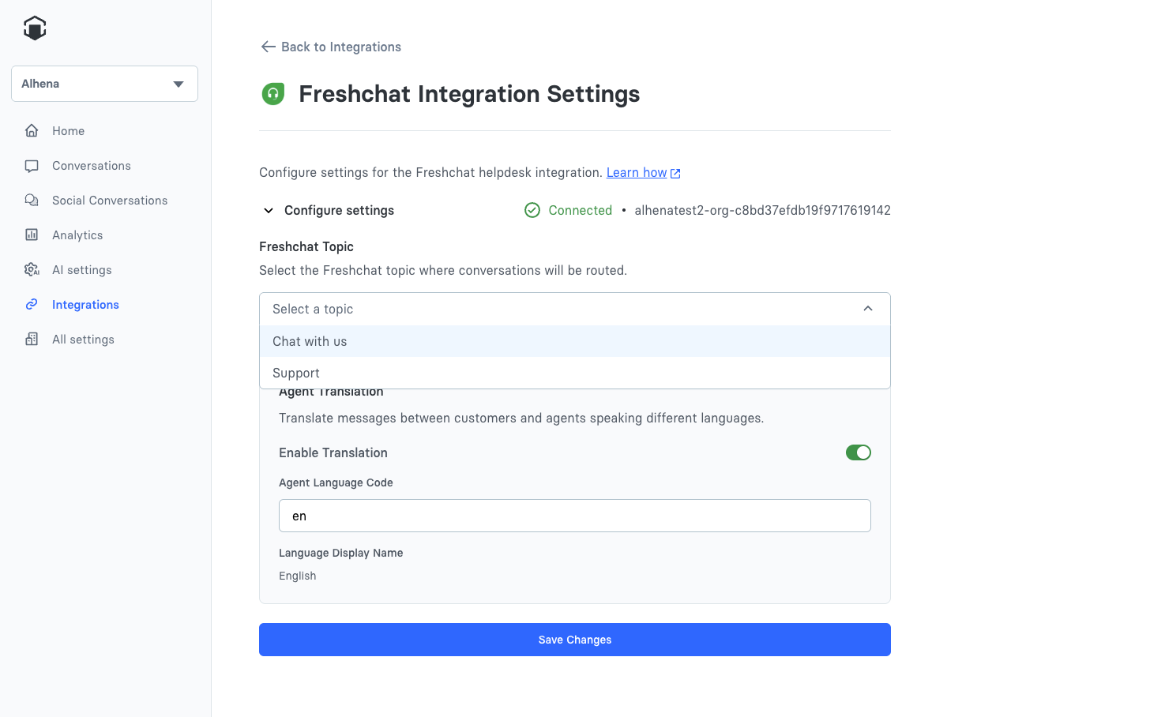
Task: Disable the Enable Translation toggle
Action: (858, 452)
